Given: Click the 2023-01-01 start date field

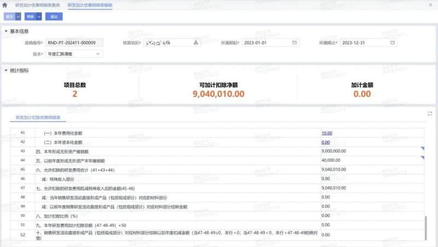Looking at the screenshot, I should click(270, 43).
